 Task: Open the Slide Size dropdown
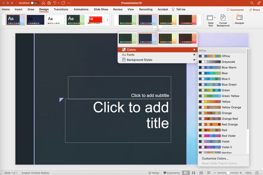click(x=210, y=20)
